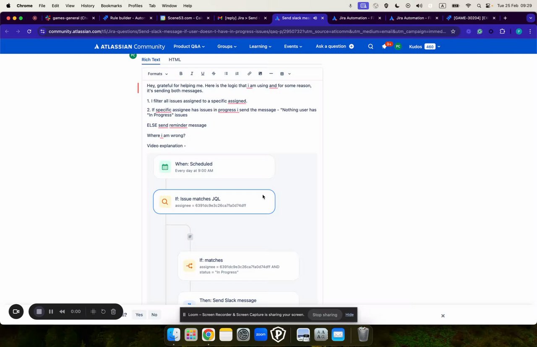Click the plus icon beside Ask a question
The height and width of the screenshot is (347, 537).
tap(352, 47)
